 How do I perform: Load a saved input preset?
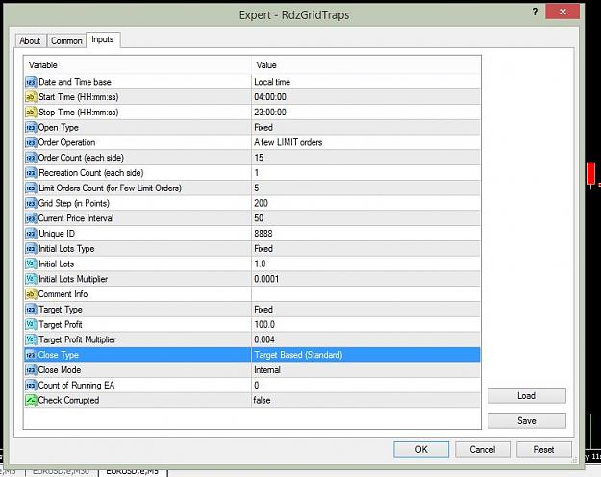(527, 395)
